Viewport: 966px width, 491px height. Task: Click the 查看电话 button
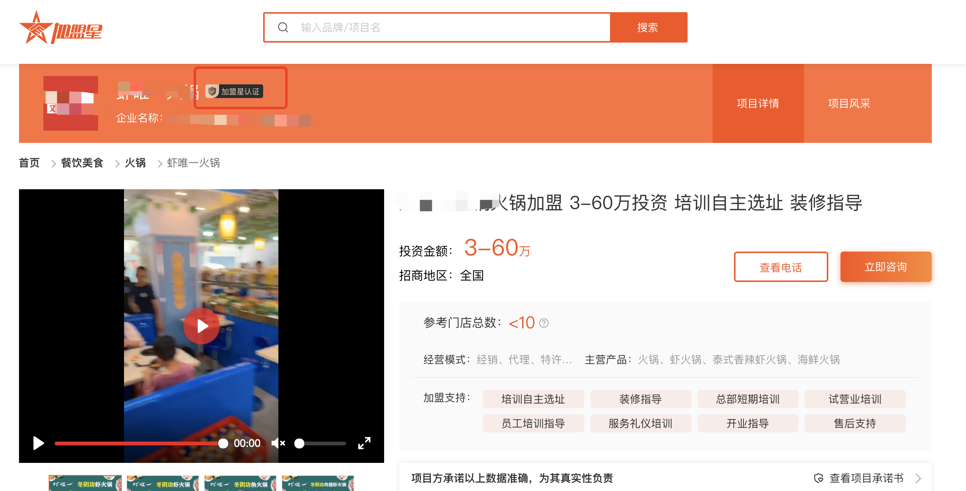click(x=781, y=267)
